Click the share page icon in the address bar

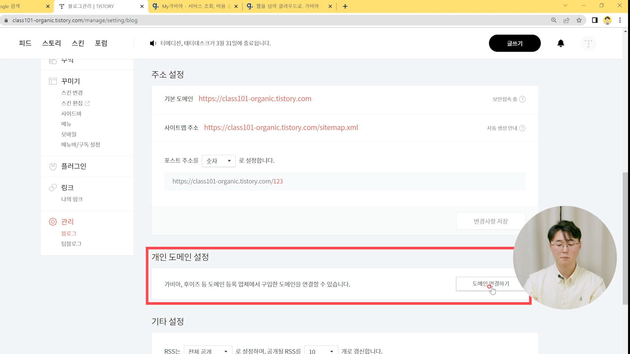click(567, 20)
